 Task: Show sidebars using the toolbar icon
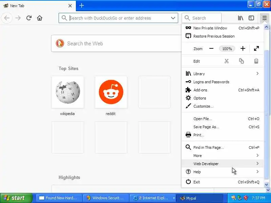(x=251, y=18)
